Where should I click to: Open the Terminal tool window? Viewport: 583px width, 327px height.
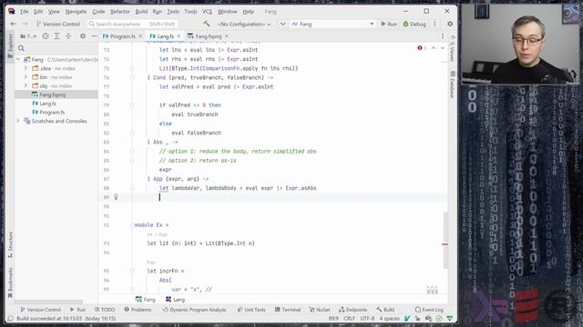[288, 310]
